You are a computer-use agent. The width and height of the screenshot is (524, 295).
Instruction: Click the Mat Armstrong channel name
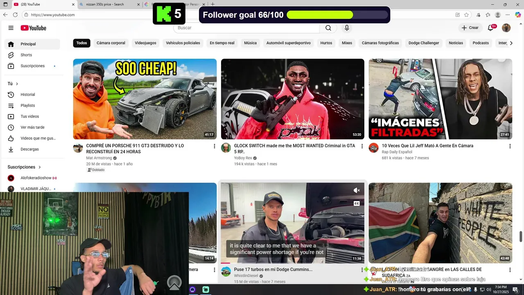pos(99,158)
